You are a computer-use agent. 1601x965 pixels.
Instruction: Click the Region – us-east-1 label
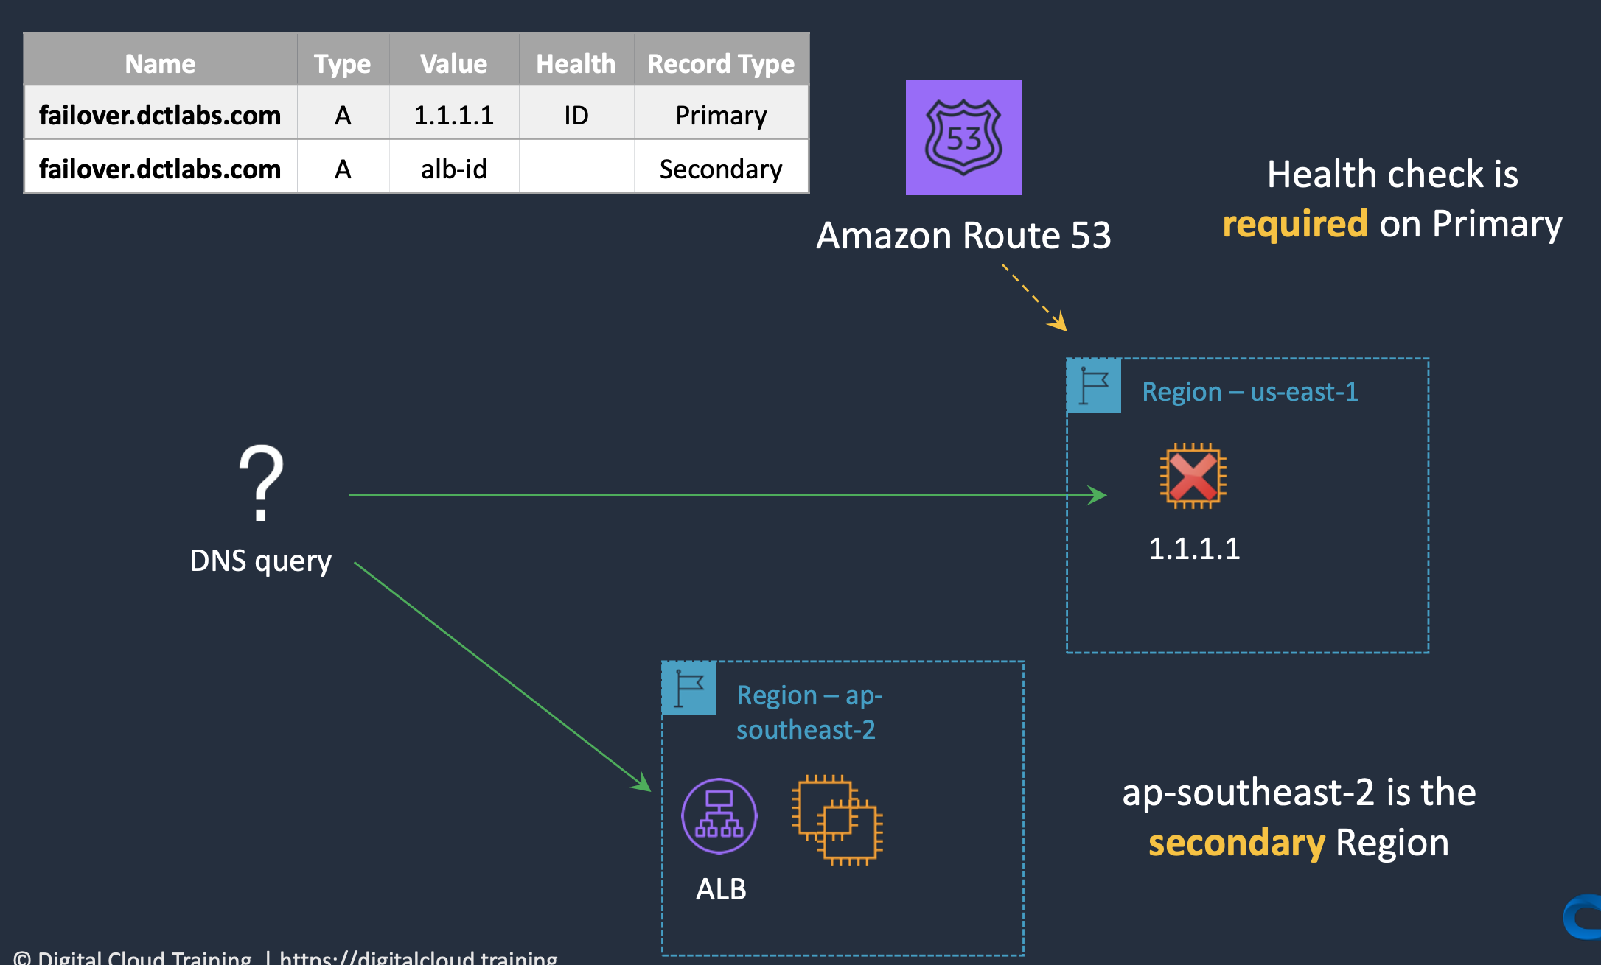[1249, 392]
